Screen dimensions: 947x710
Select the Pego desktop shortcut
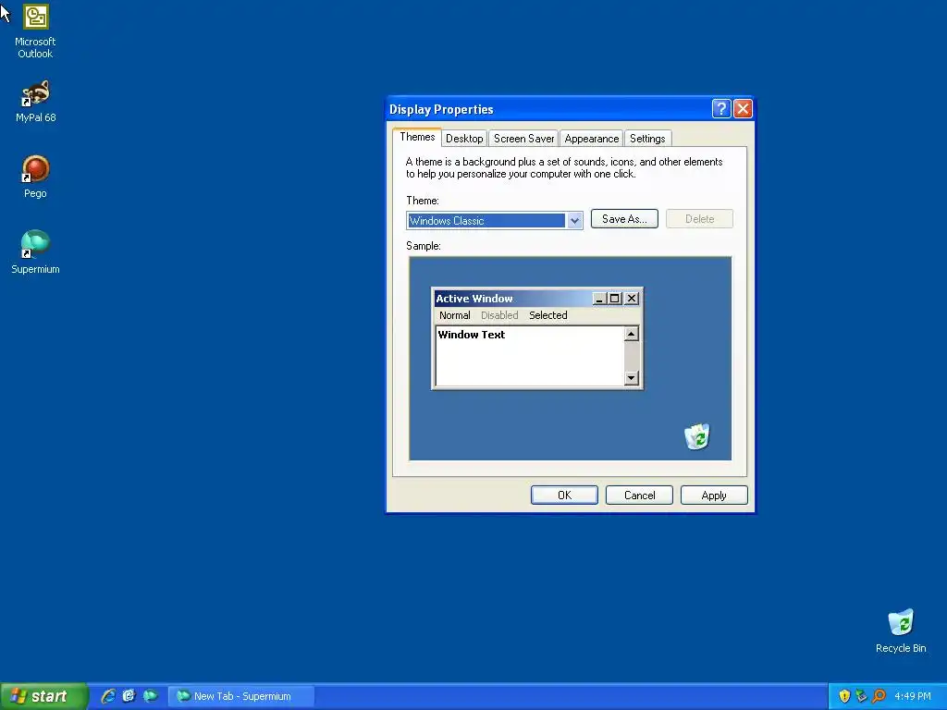coord(36,177)
